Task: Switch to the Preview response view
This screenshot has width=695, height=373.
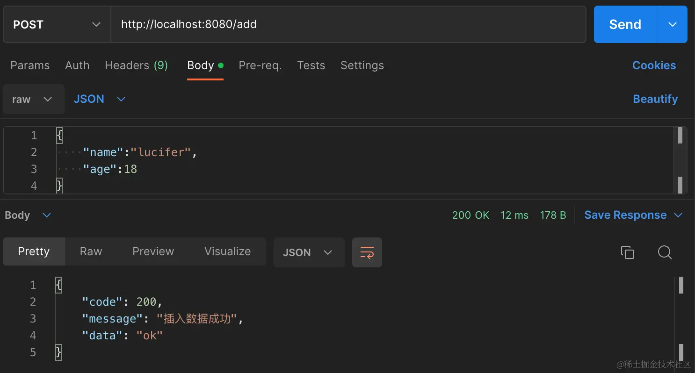Action: [153, 251]
